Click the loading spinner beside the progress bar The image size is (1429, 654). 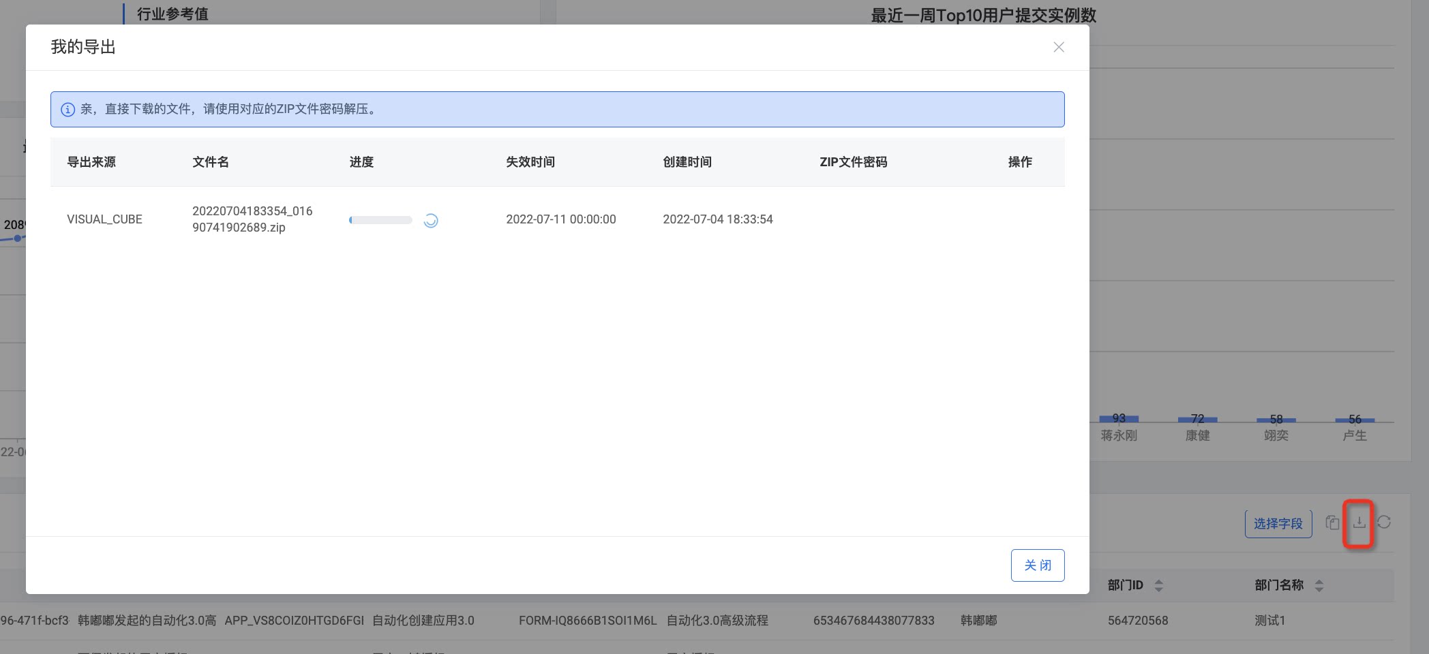[431, 220]
